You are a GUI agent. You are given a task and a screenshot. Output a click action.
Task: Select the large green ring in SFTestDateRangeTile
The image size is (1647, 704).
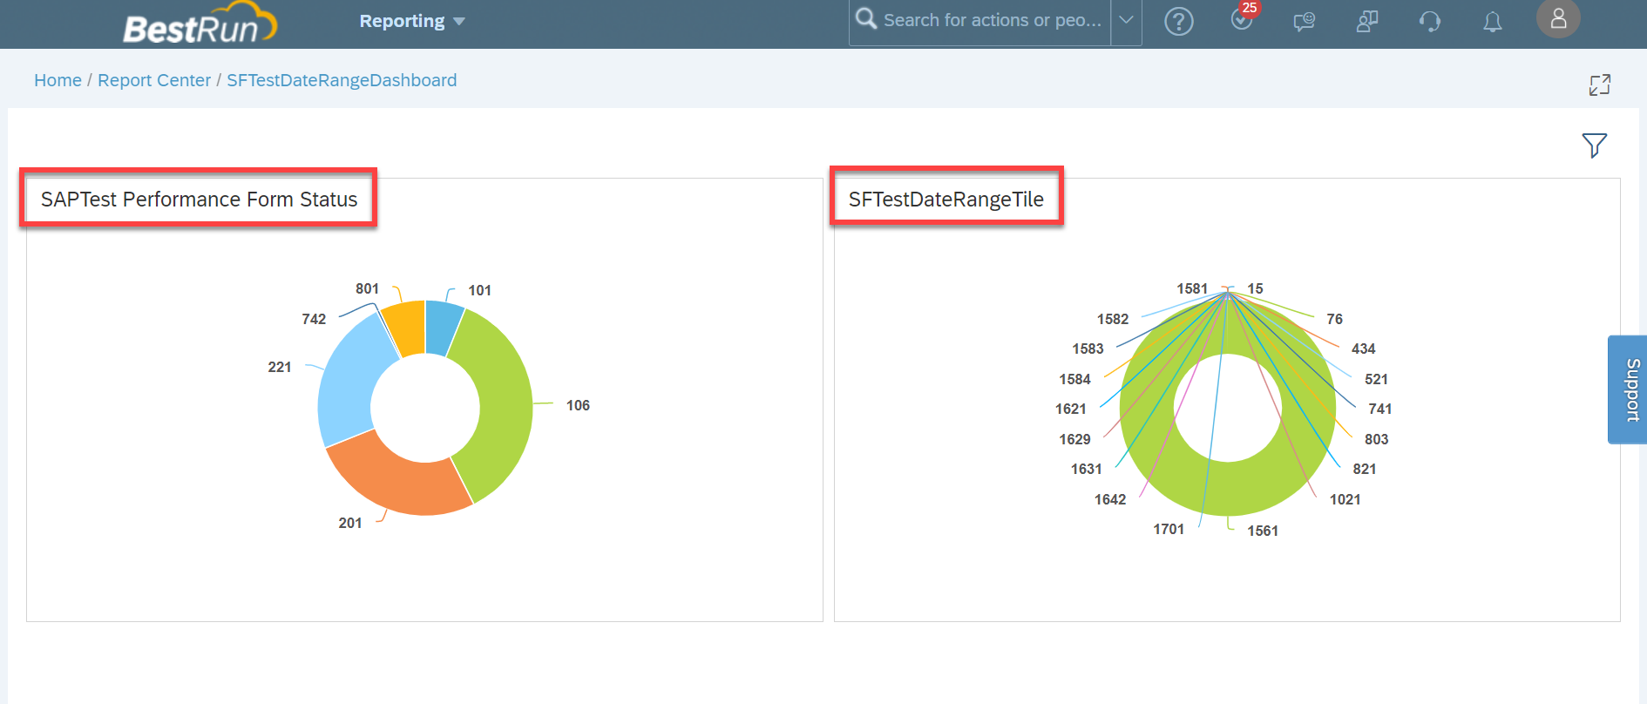point(1227,490)
